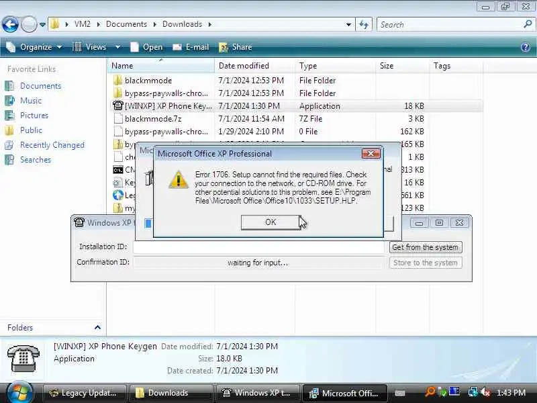Click OK in the Error 1706 dialog
Screen dimensions: 537x403
[271, 222]
